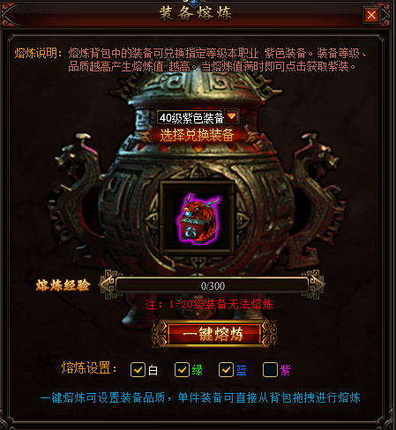396x430 pixels.
Task: Open the 40级紫色装备 level selection box
Action: pyautogui.click(x=191, y=117)
